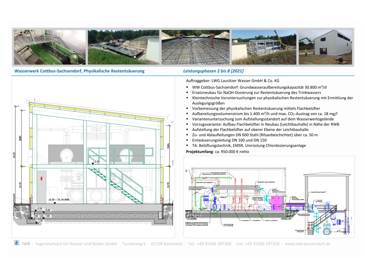Click the magenta cabinet in the right drawing
The image size is (365, 258).
pos(277,202)
